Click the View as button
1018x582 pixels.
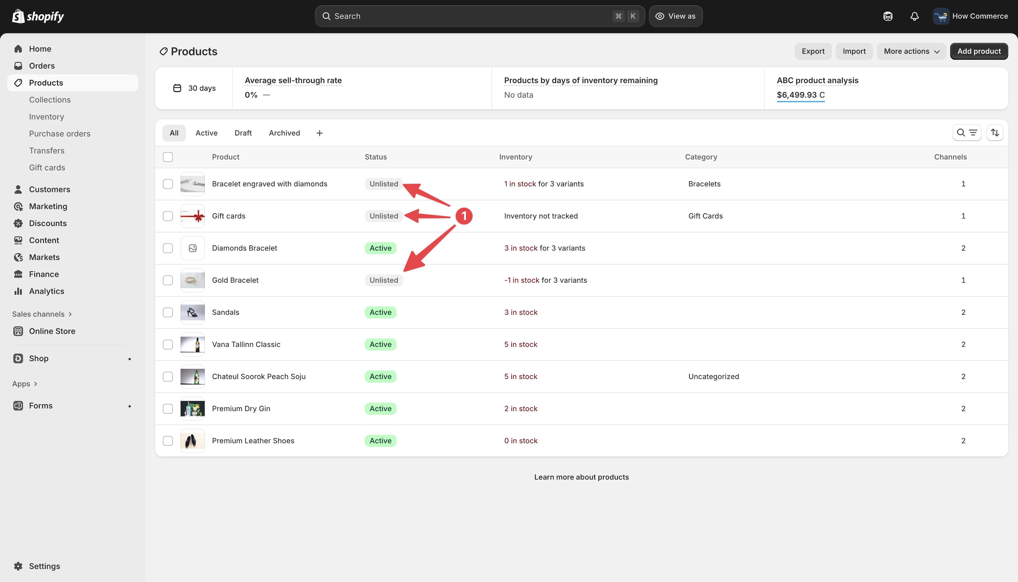pos(676,16)
